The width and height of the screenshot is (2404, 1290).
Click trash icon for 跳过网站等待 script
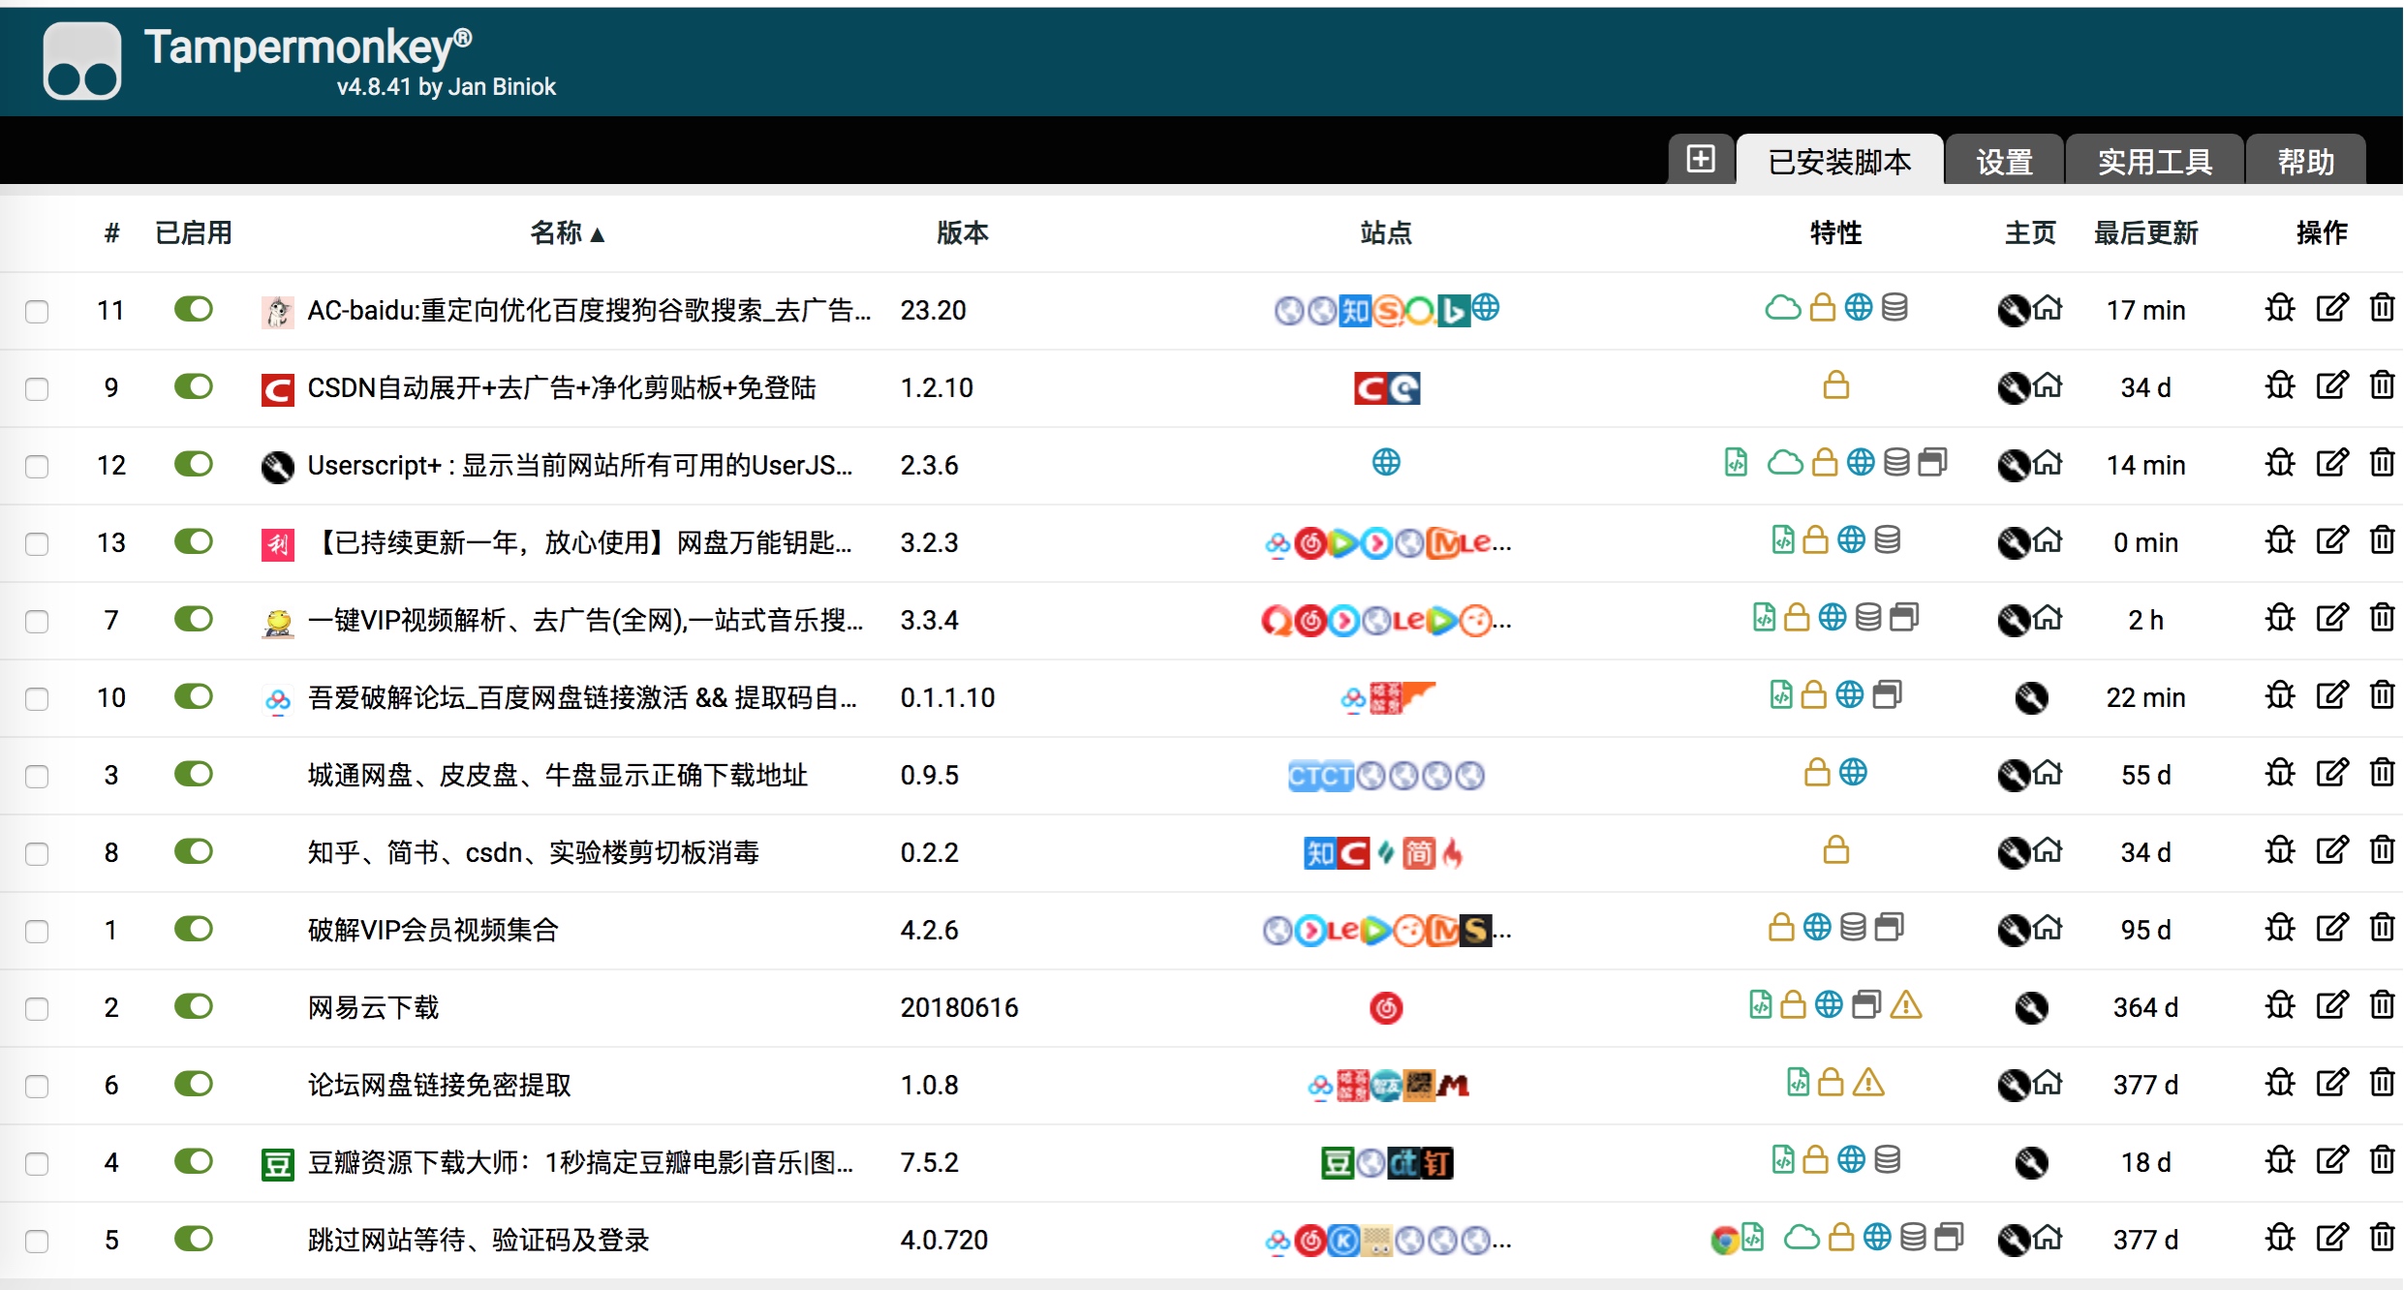(2382, 1238)
